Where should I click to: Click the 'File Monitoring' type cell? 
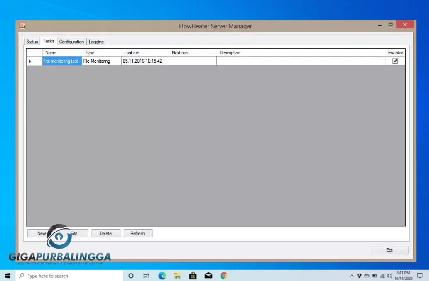(x=101, y=61)
